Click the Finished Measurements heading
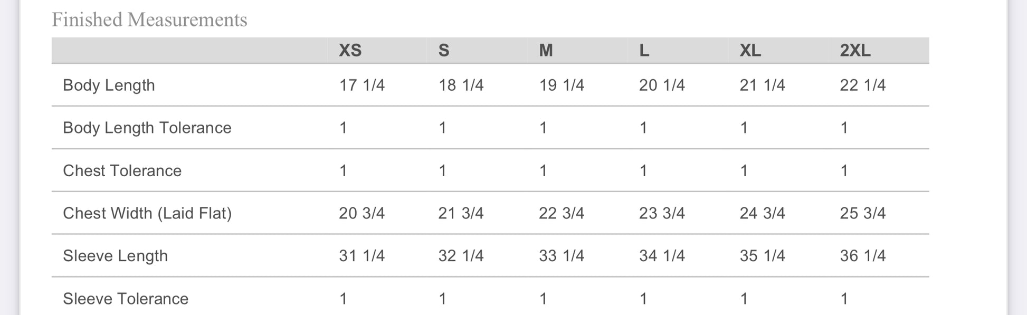 [149, 20]
